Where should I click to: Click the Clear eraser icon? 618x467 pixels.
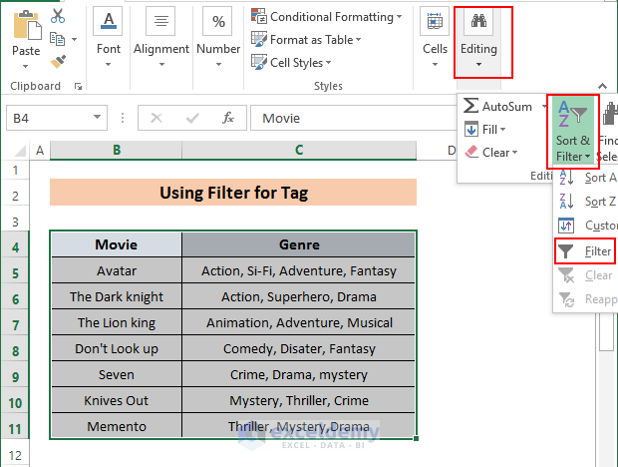click(x=471, y=152)
